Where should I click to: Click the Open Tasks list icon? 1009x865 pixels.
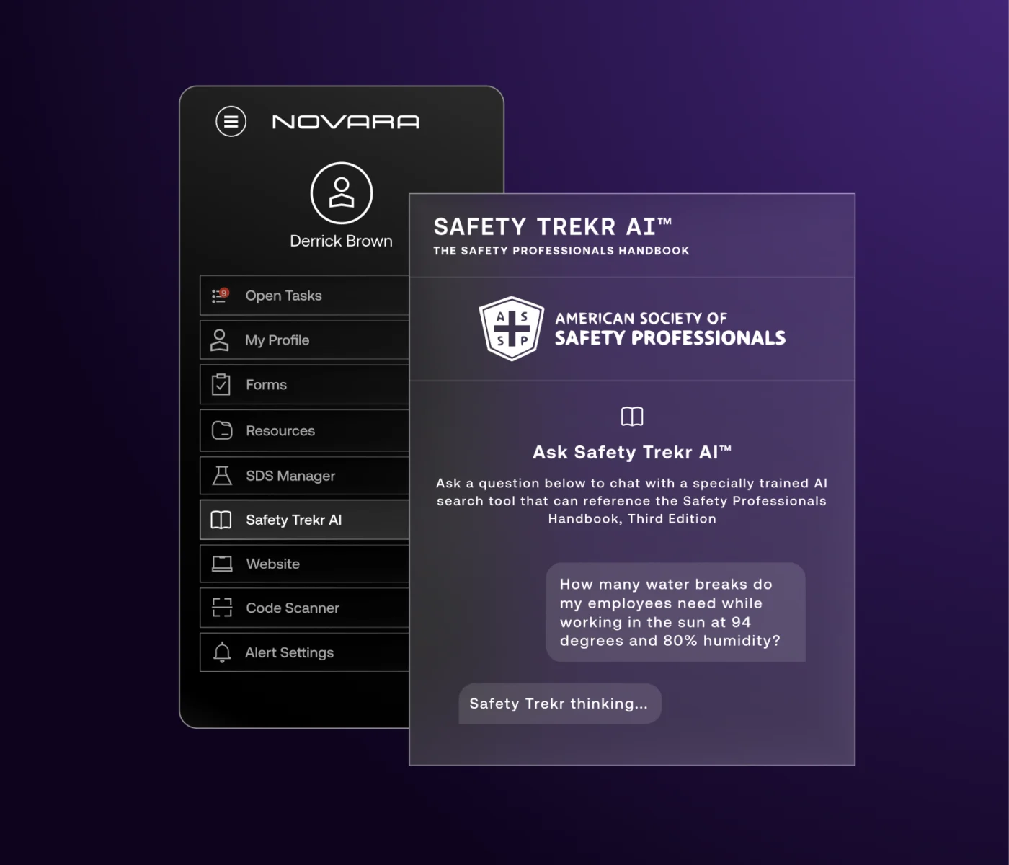point(220,296)
